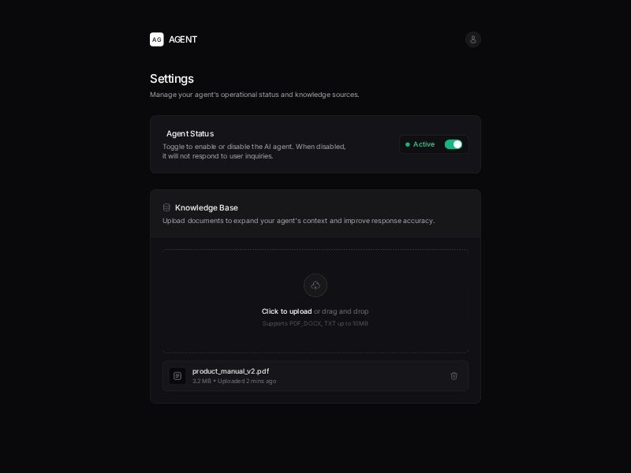The width and height of the screenshot is (631, 473).
Task: Click the AGENT brand name
Action: (x=183, y=39)
